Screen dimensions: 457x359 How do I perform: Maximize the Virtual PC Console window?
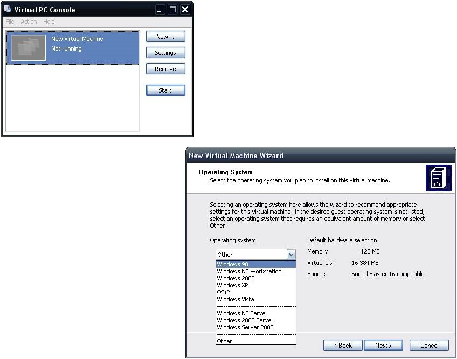coord(172,10)
